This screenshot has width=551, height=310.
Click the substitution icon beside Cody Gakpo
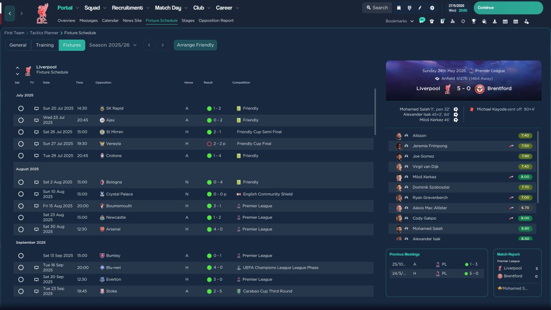coord(511,218)
